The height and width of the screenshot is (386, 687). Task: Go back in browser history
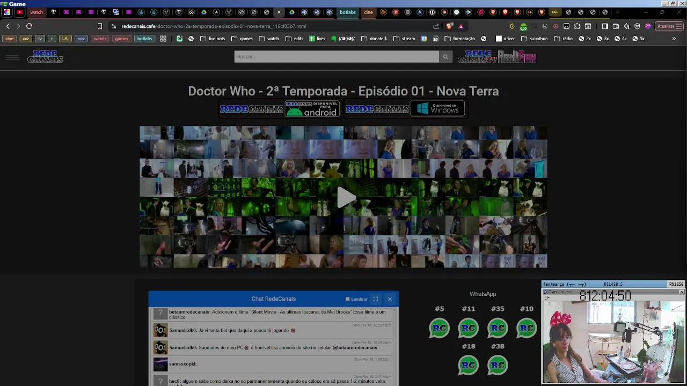(8, 26)
